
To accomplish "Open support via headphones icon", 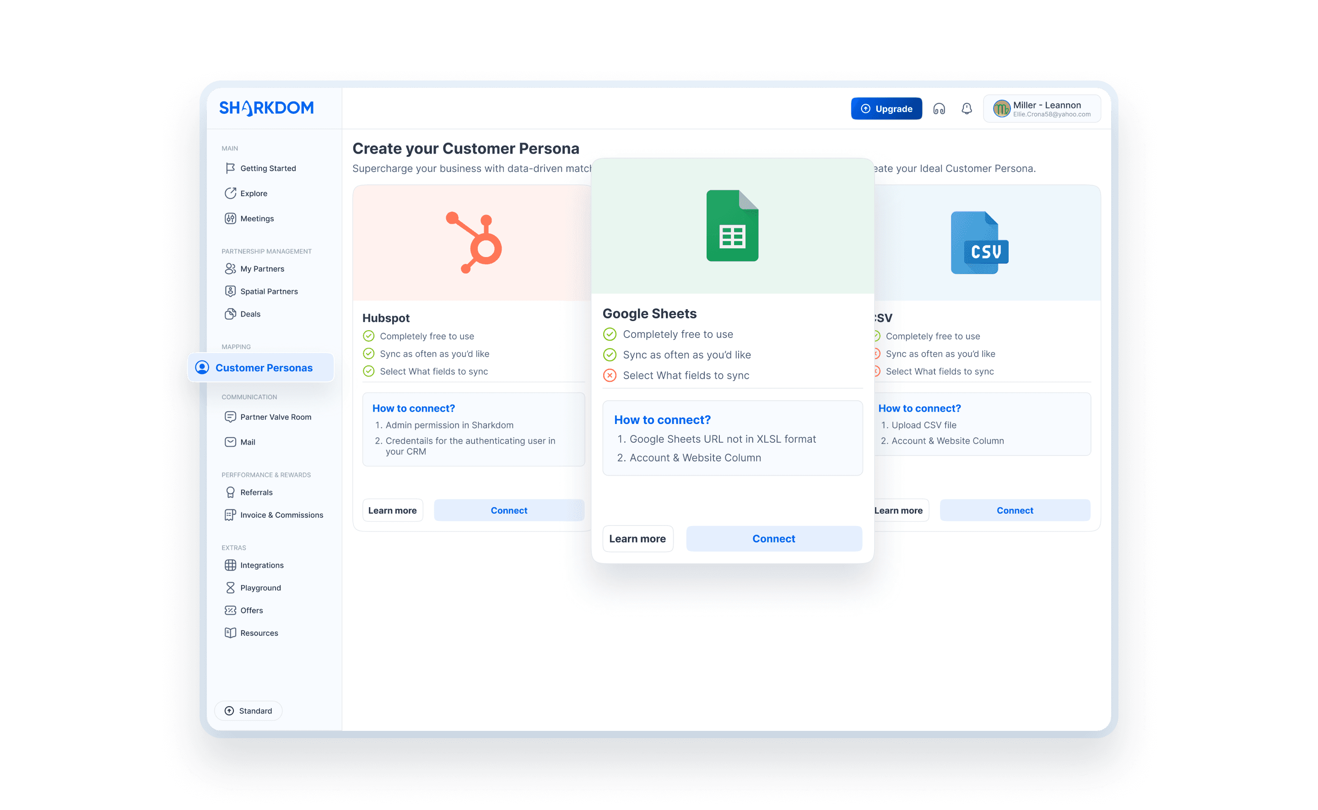I will point(939,109).
